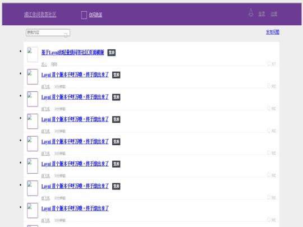Open the Layui 首个版本 post lacking a 置顶 badge
This screenshot has width=303, height=227.
[75, 209]
